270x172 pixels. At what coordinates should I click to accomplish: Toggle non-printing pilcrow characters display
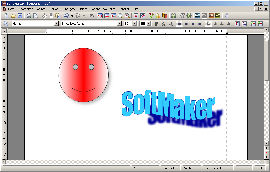pyautogui.click(x=182, y=16)
